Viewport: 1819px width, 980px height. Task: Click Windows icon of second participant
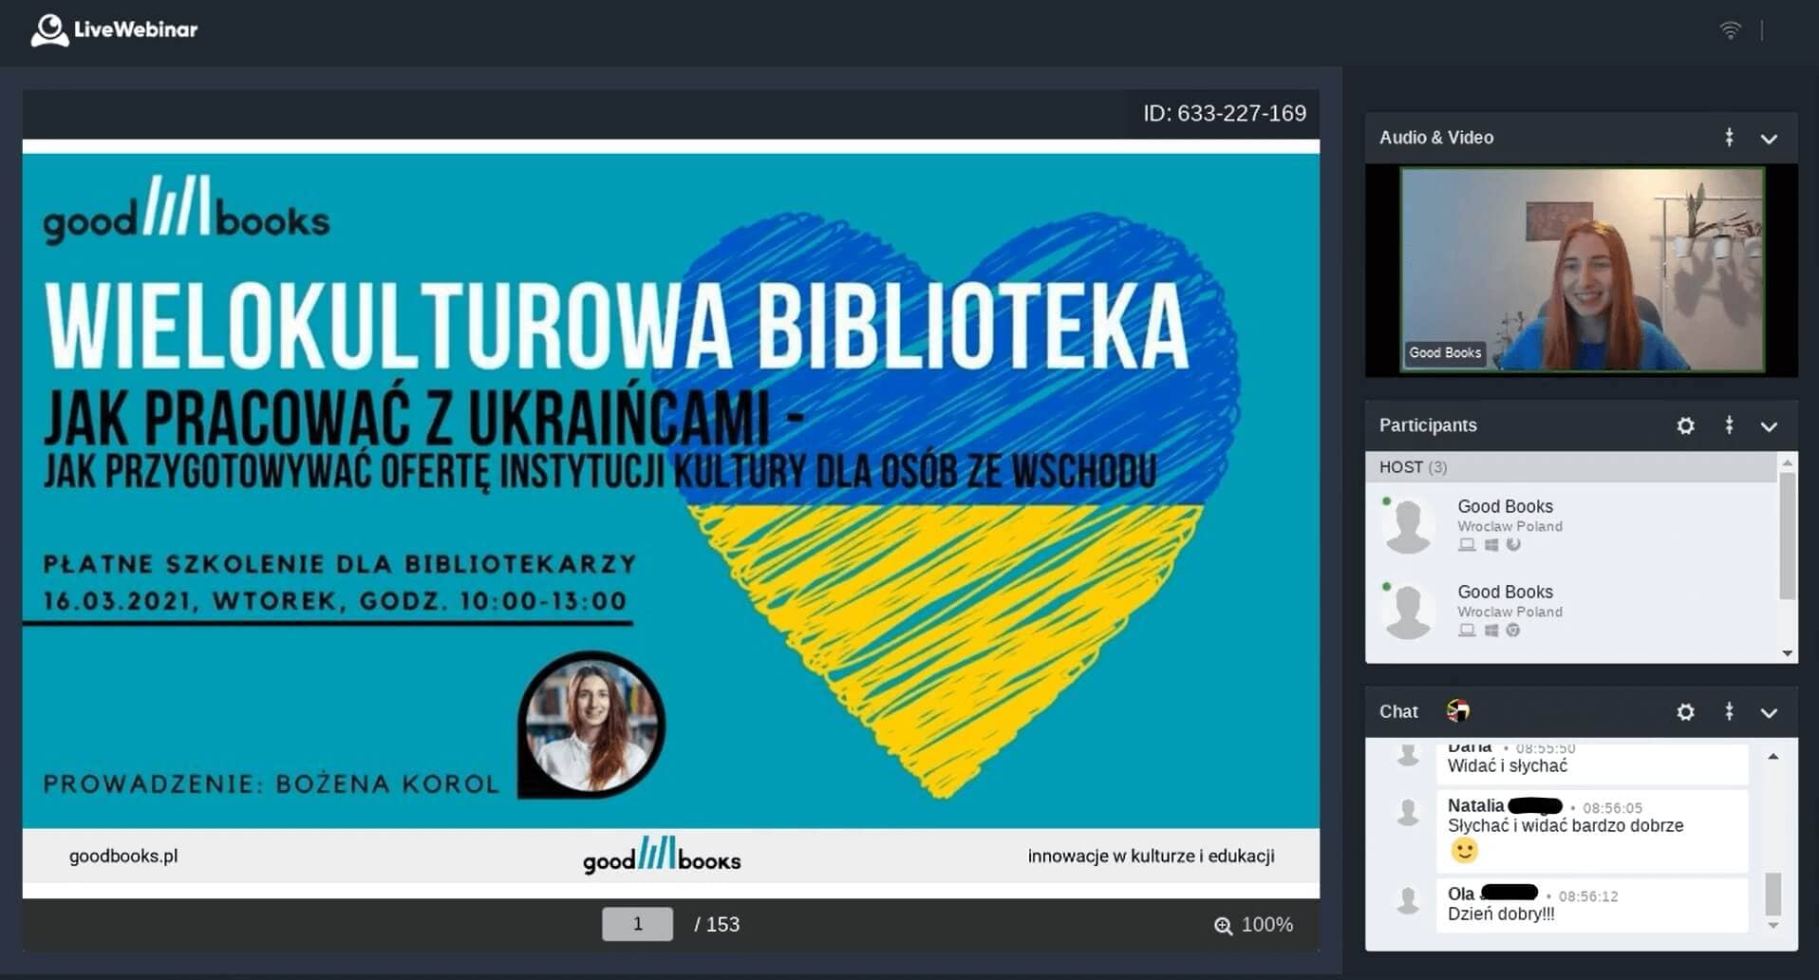click(x=1491, y=631)
